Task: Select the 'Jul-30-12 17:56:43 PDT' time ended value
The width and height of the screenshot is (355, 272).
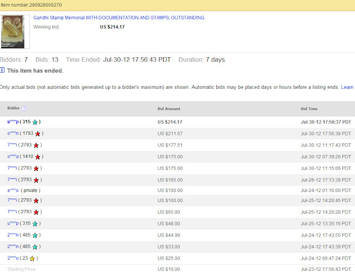Action: (x=137, y=59)
